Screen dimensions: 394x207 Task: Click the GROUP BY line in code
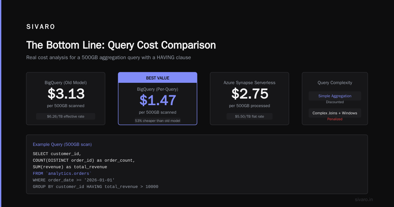(96, 187)
